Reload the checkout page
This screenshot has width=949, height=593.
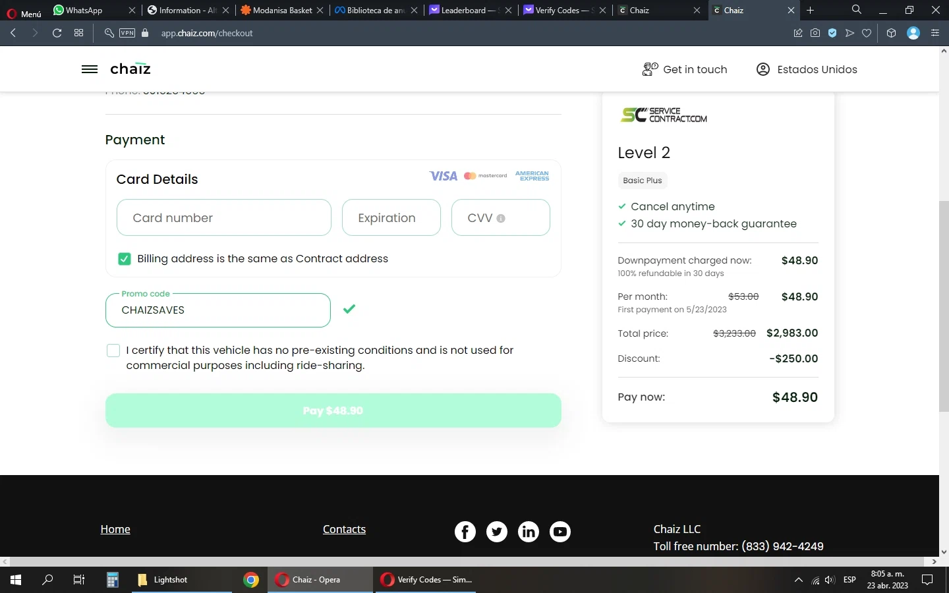click(x=57, y=33)
